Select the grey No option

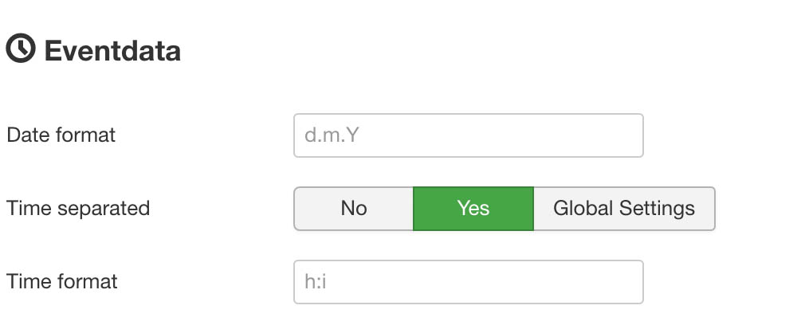pos(354,209)
